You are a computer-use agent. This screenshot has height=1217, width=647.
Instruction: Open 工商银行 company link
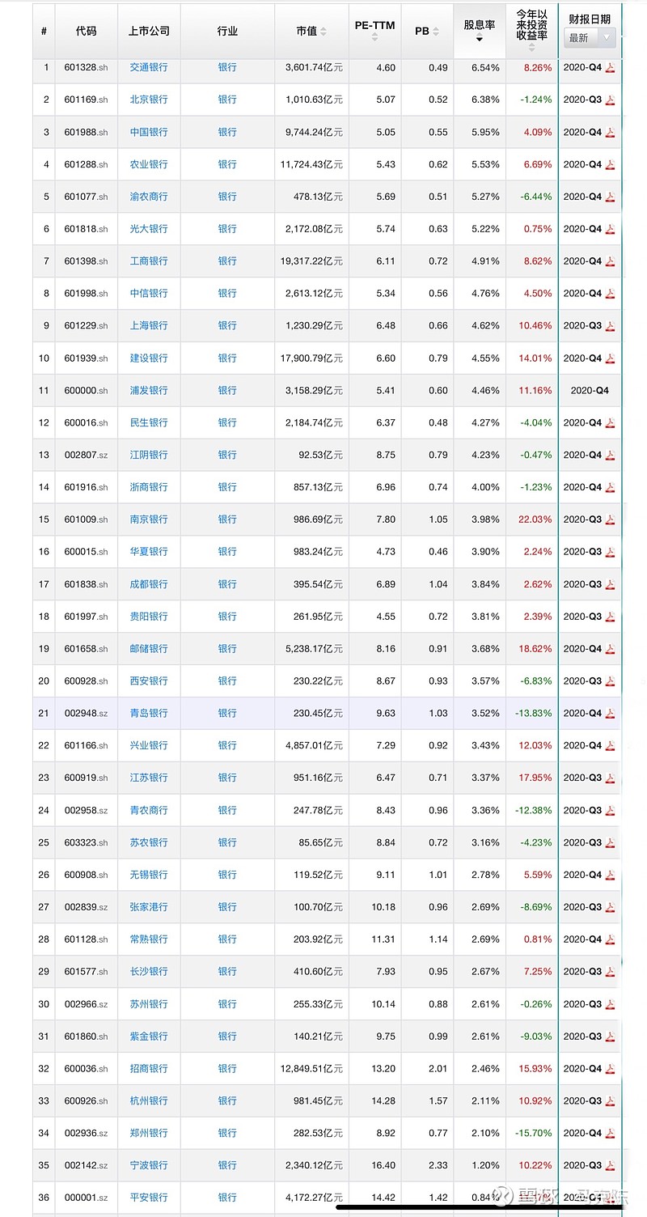[x=149, y=261]
